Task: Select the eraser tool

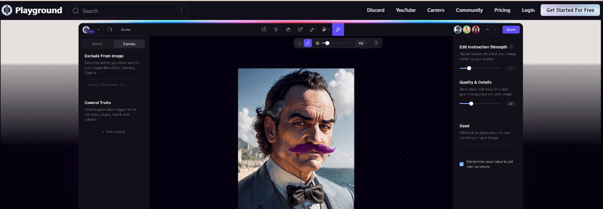Action: [x=324, y=29]
